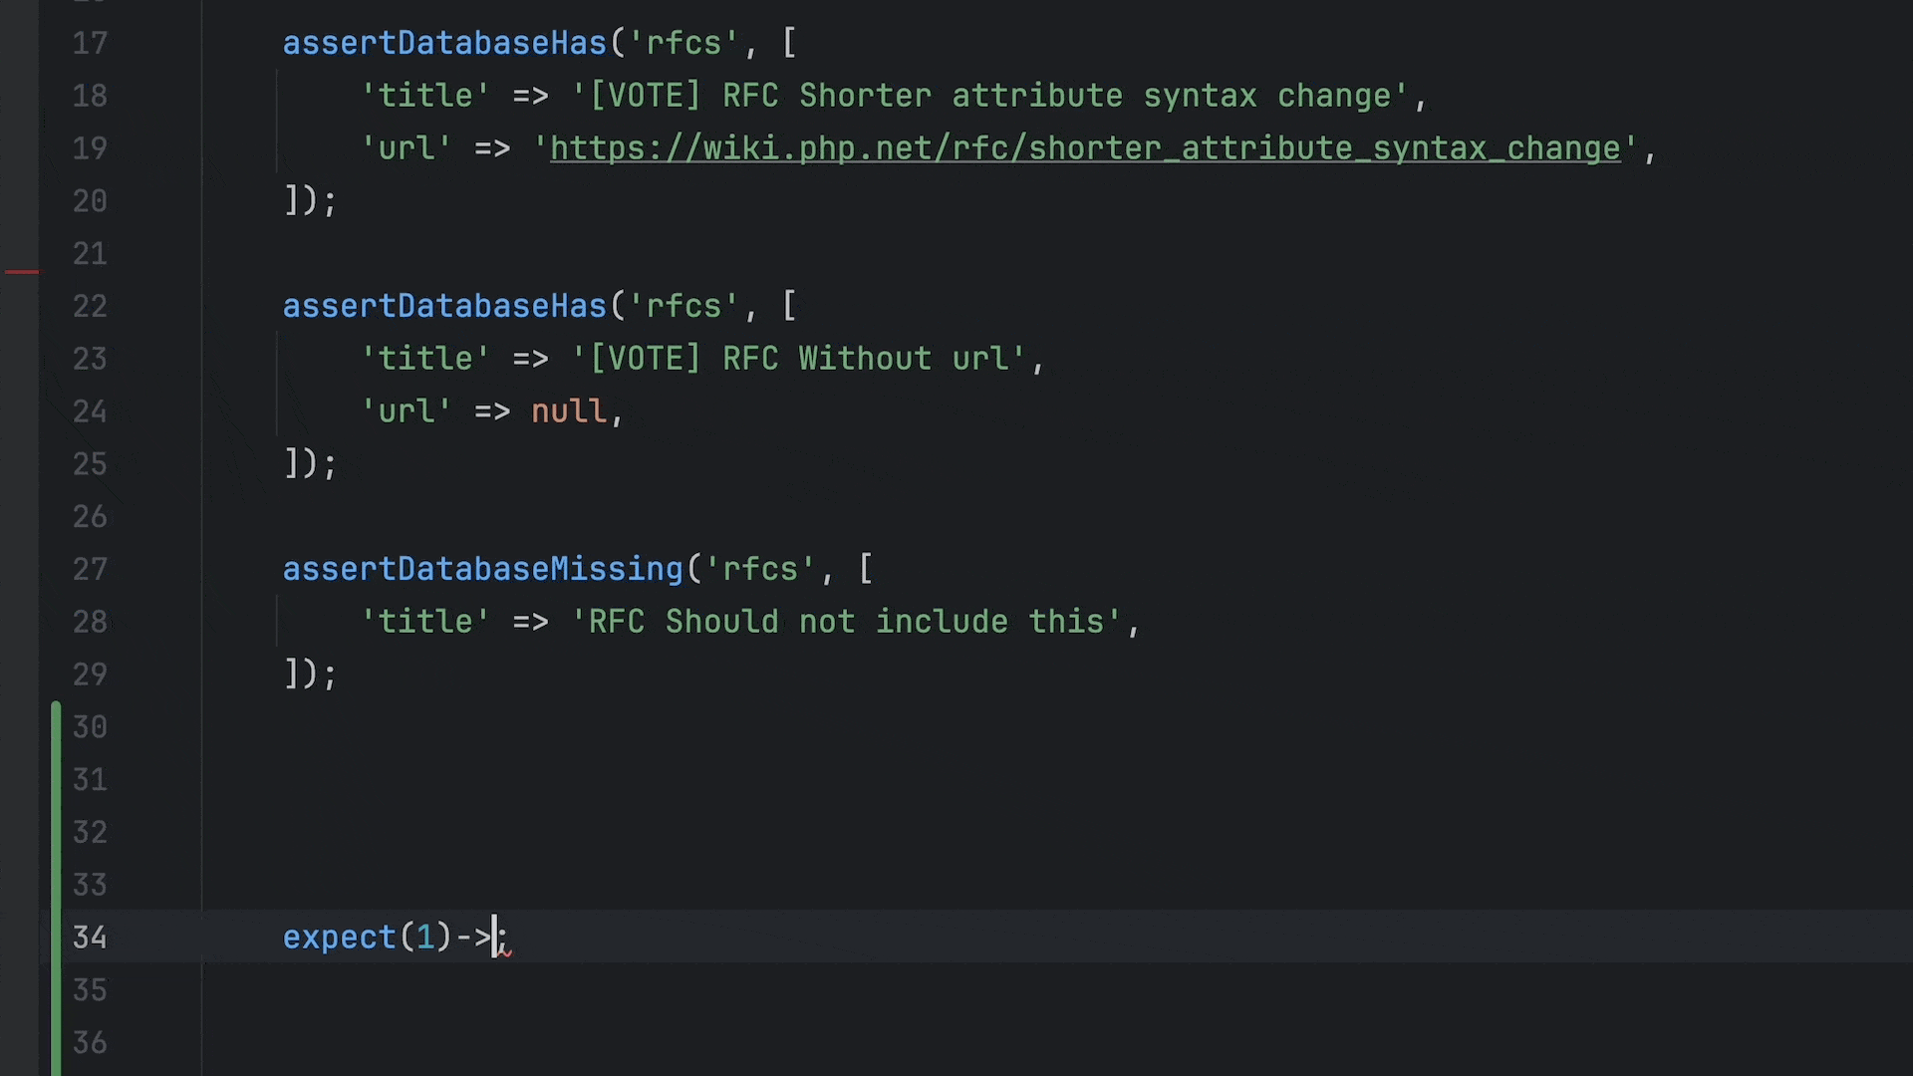Click the green change marker beside line 32
This screenshot has height=1076, width=1913.
[56, 833]
